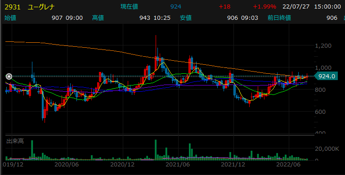Click the tallest volume bar after 2020/12
The width and height of the screenshot is (345, 175).
click(x=156, y=150)
